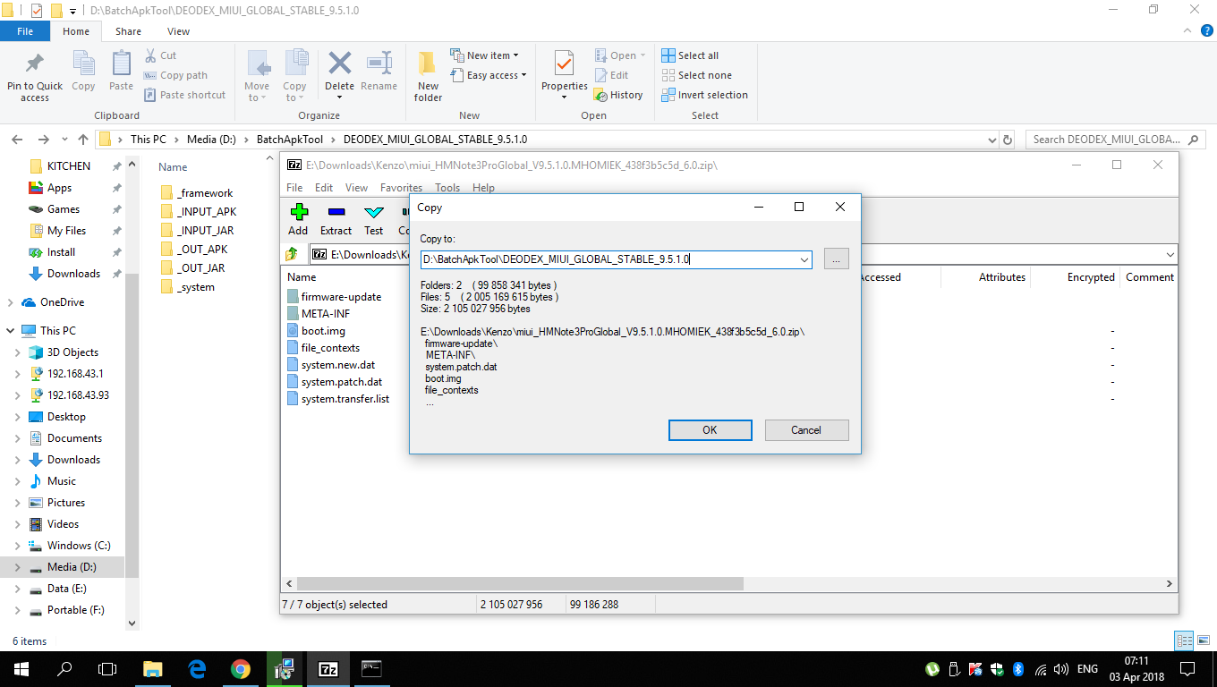1217x687 pixels.
Task: Switch to the Share ribbon tab
Action: coord(128,31)
